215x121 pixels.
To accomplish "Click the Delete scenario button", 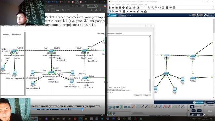I will [x=199, y=111].
